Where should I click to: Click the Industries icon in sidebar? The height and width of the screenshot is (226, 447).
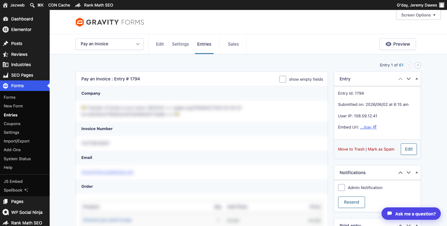pyautogui.click(x=6, y=65)
